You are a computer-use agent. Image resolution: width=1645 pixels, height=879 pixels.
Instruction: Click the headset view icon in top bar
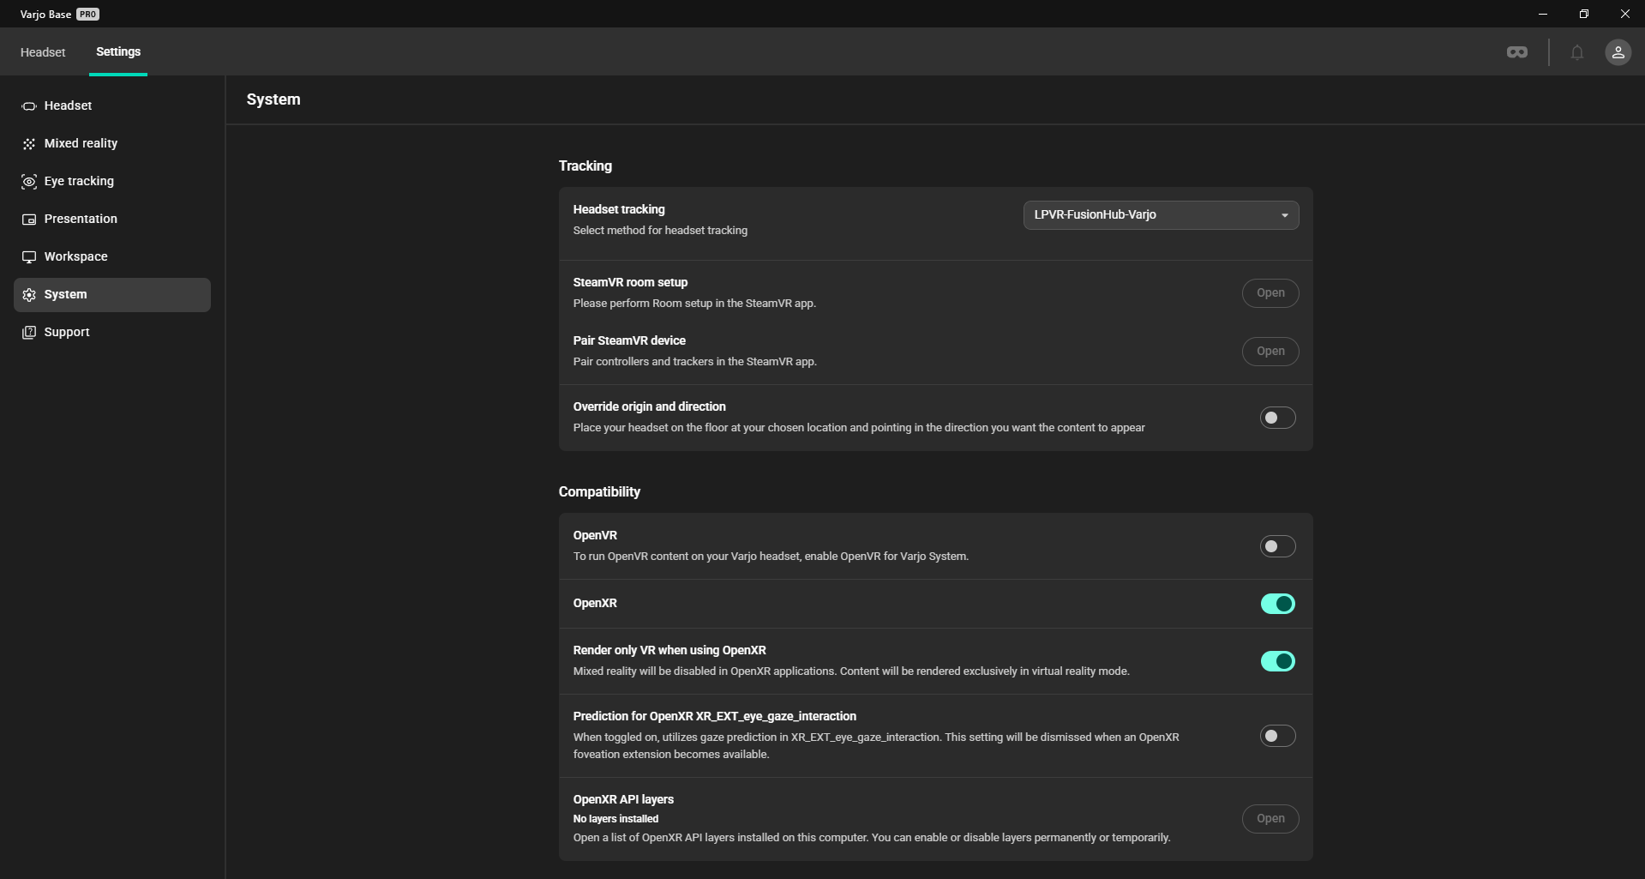pos(1517,52)
